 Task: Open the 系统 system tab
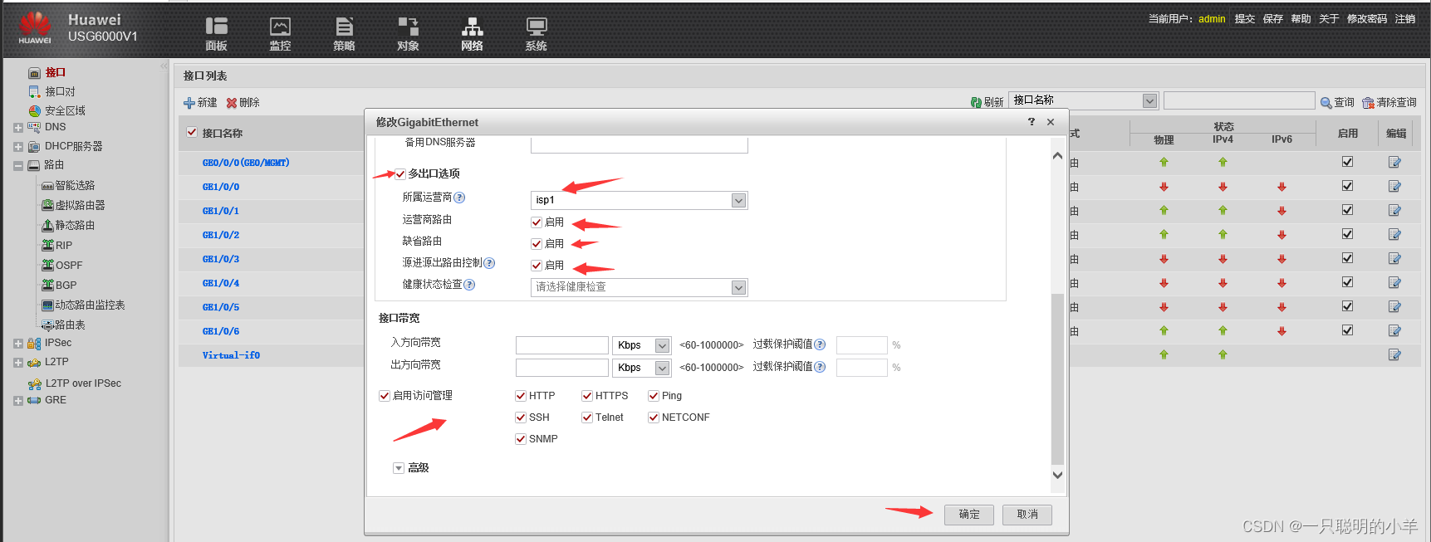[536, 34]
